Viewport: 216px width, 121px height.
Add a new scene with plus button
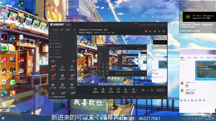pos(75,30)
